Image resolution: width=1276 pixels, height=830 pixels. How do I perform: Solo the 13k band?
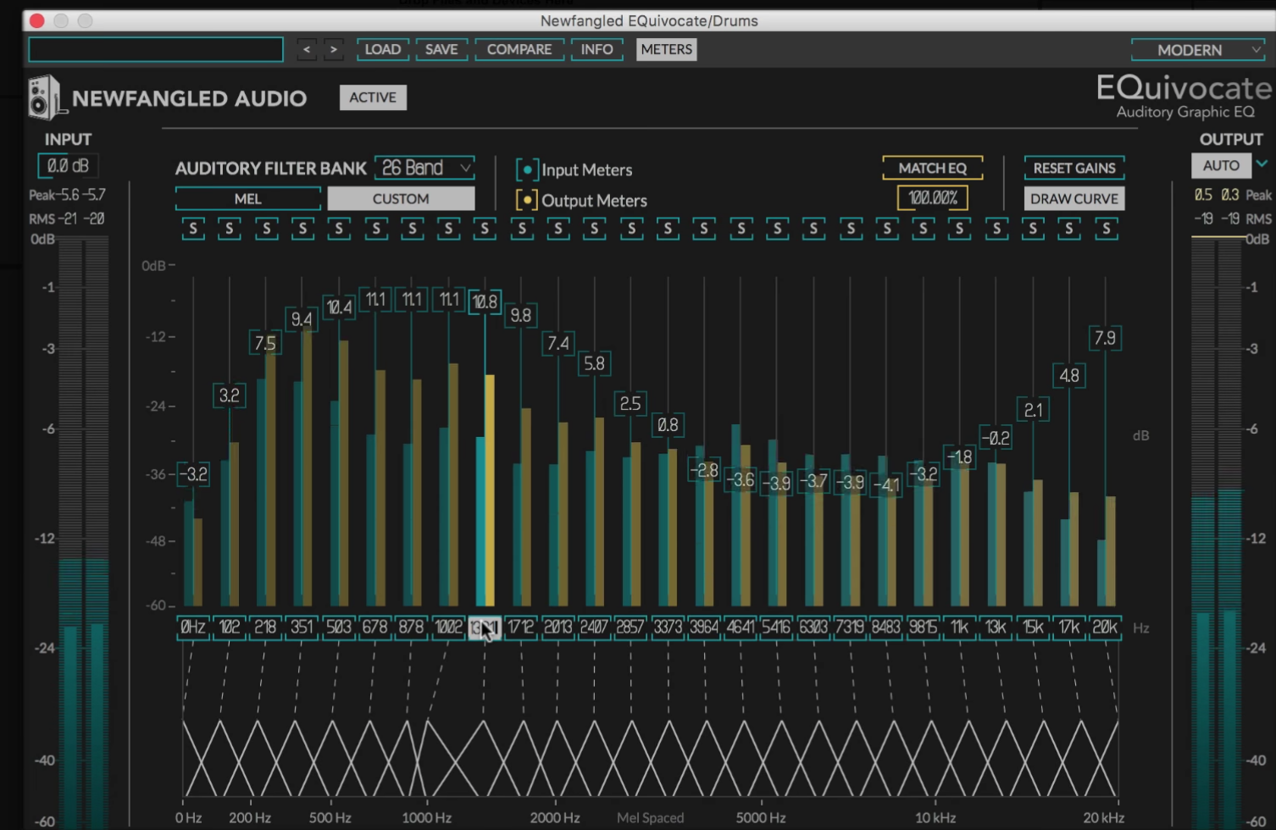coord(996,229)
